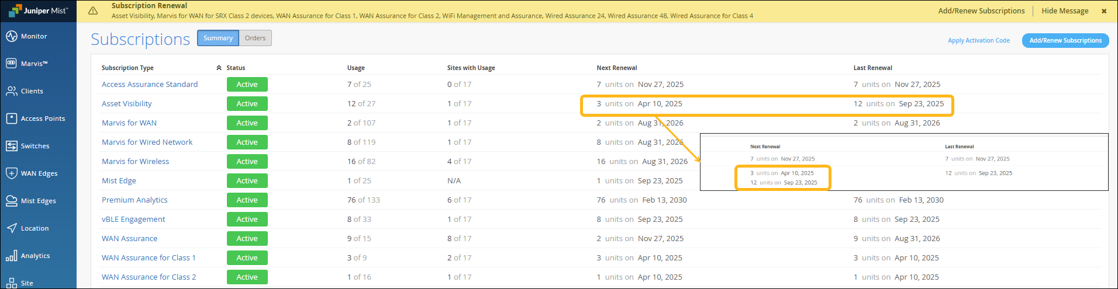1118x289 pixels.
Task: Go to Switches in the sidebar
Action: (x=12, y=146)
